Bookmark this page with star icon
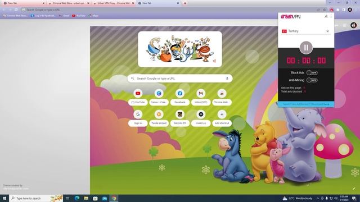The height and width of the screenshot is (202, 360). coord(325,10)
